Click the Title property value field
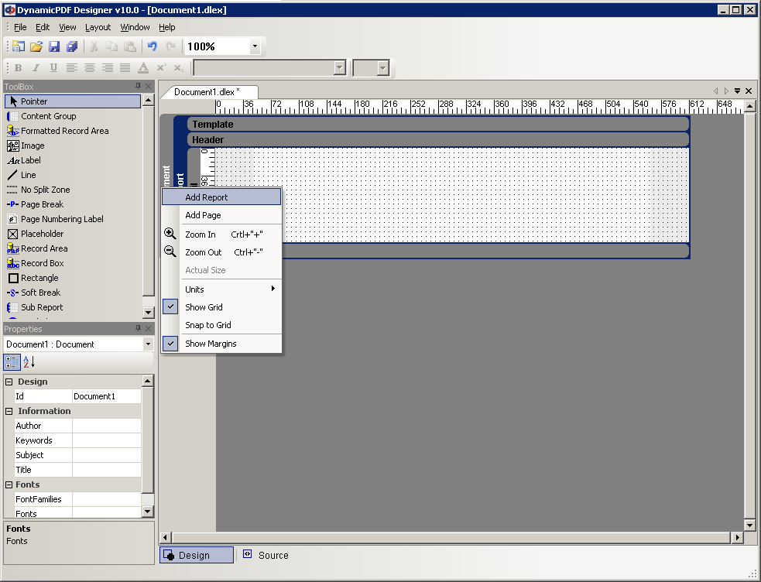The width and height of the screenshot is (761, 582). [107, 470]
